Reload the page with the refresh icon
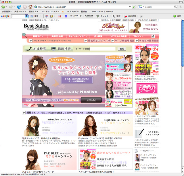Screen dimensions: 184x176 (19, 7)
